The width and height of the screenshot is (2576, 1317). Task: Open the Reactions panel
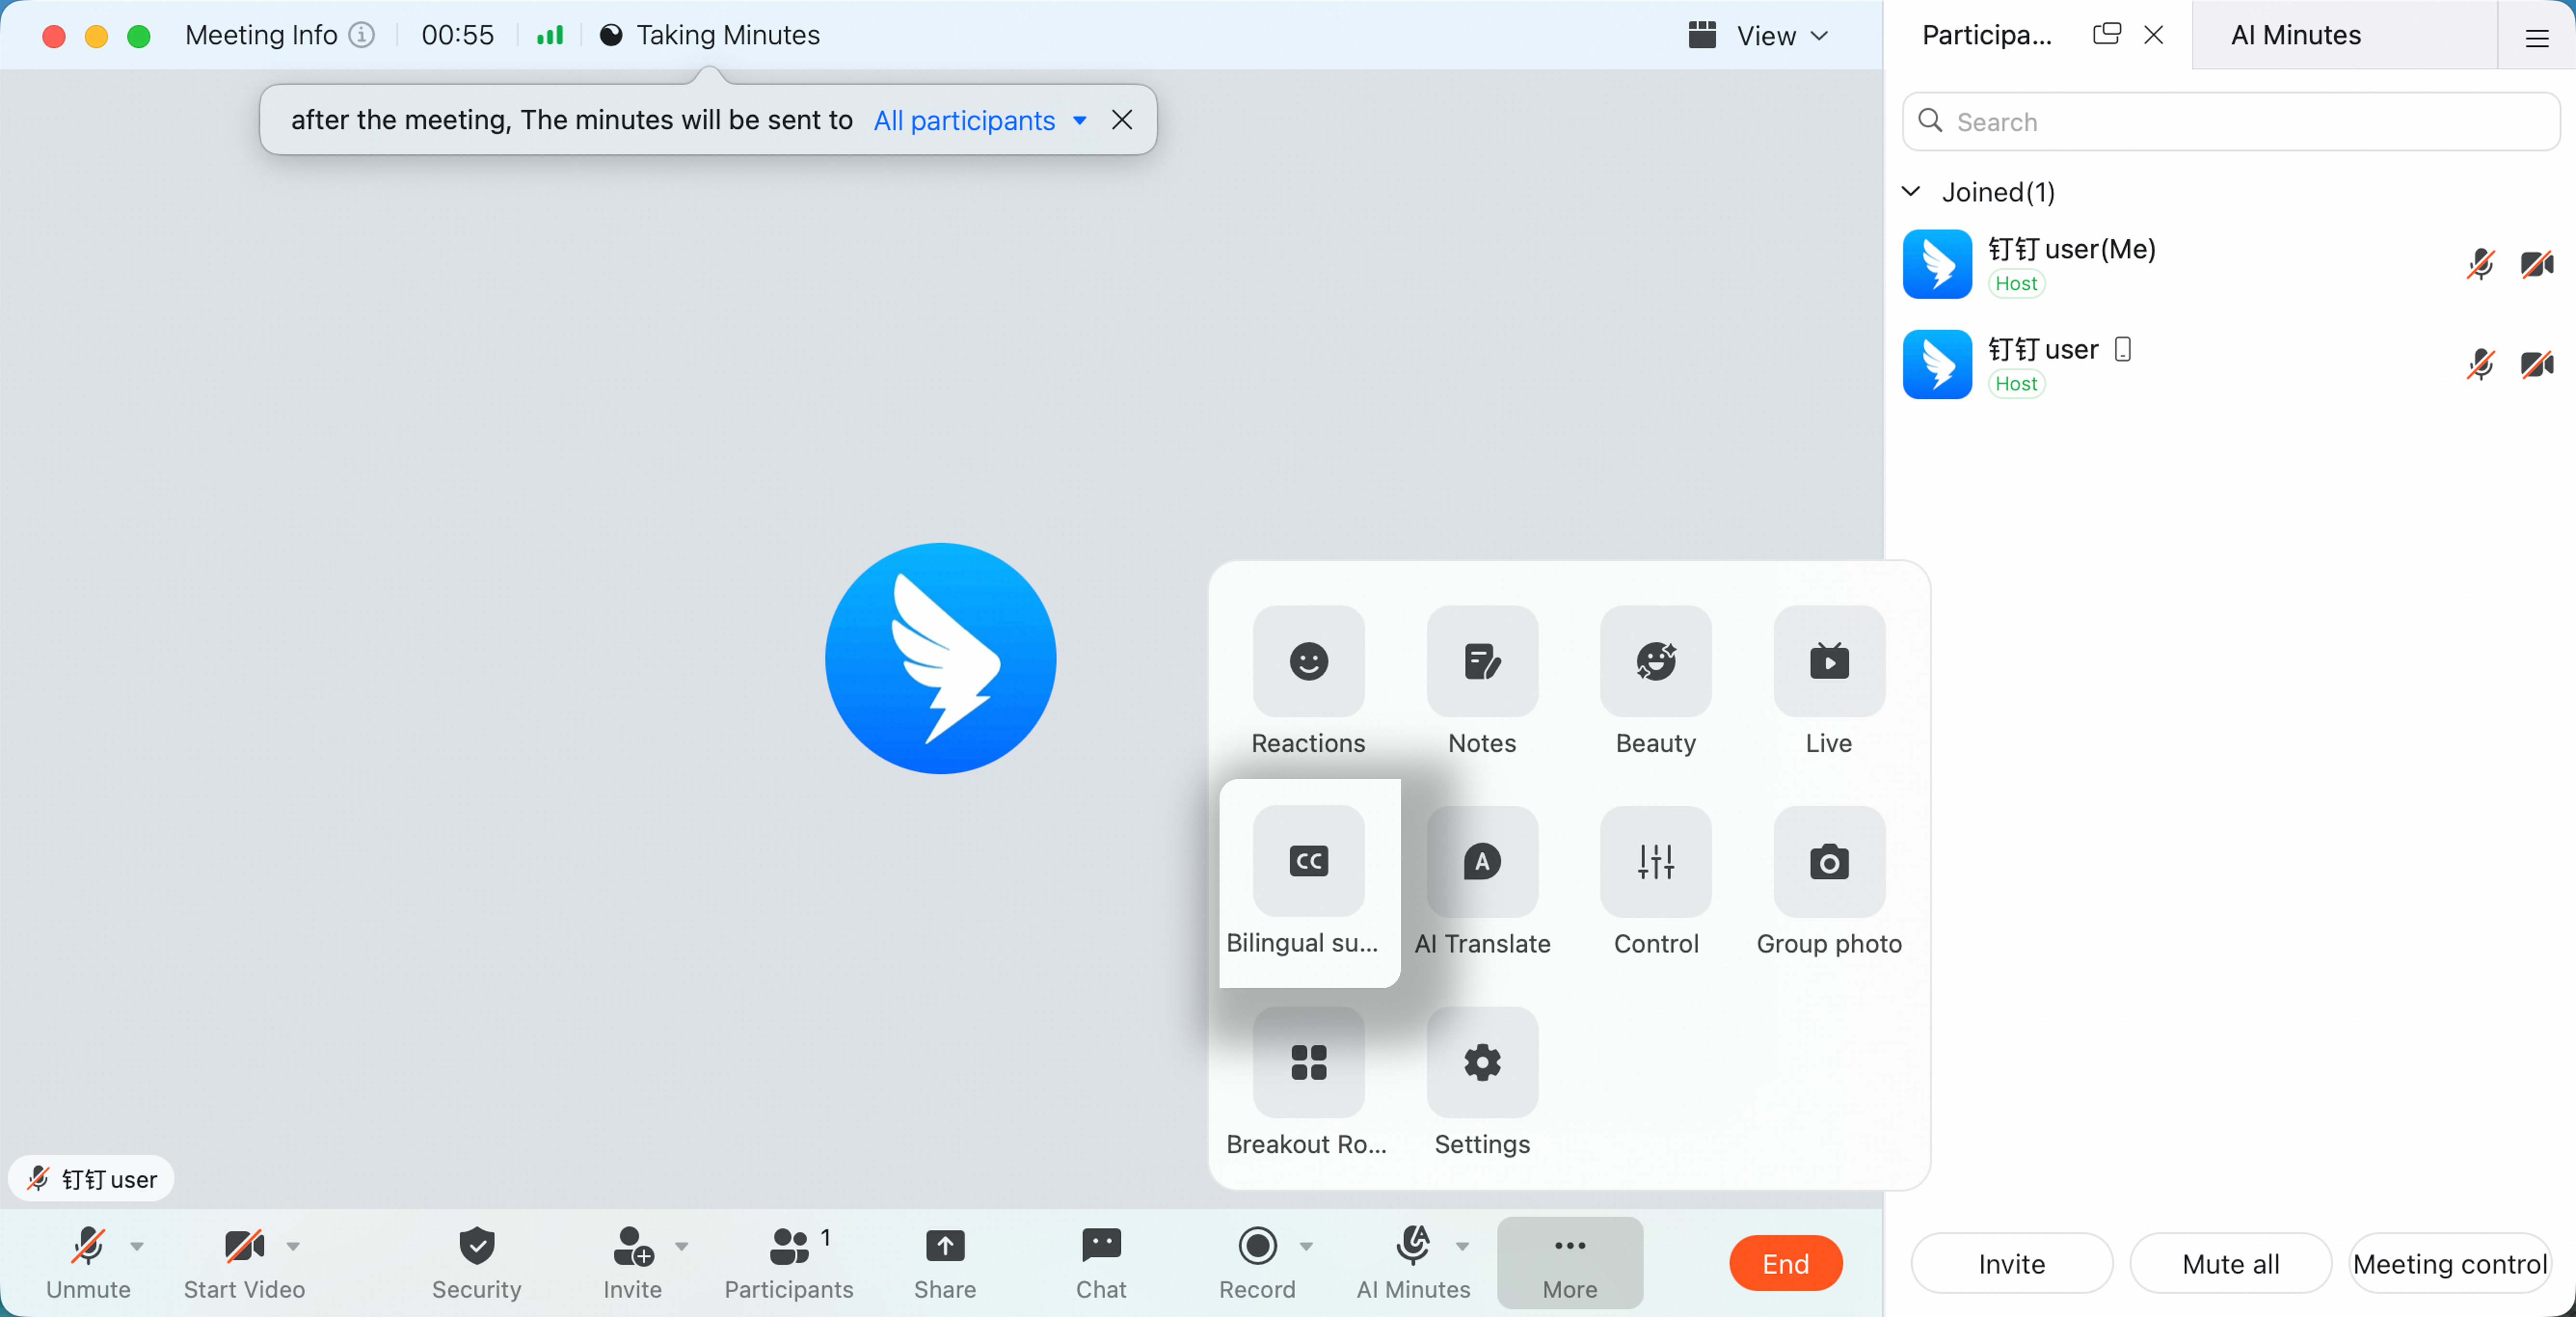[1308, 661]
